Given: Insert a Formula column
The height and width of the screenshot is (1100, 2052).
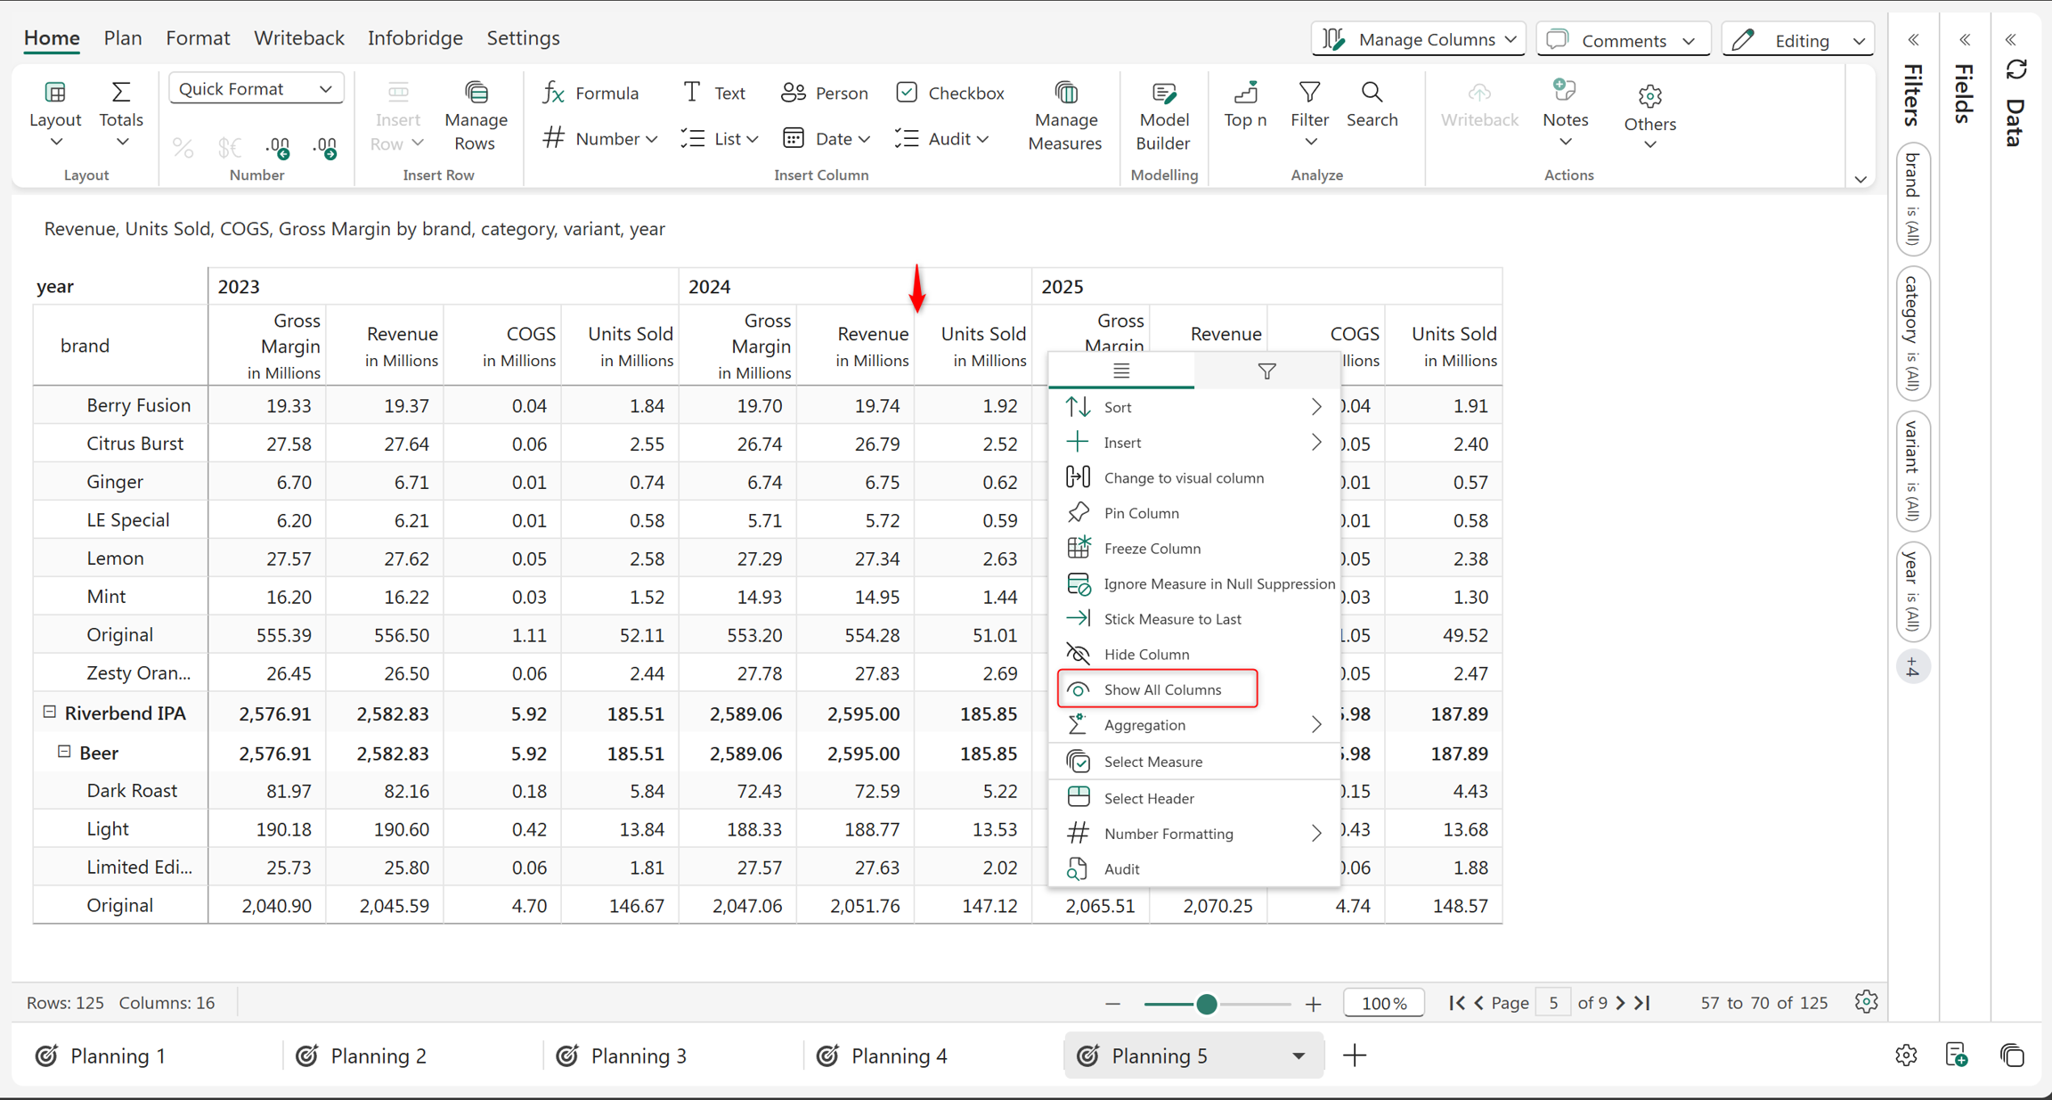Looking at the screenshot, I should click(x=591, y=93).
